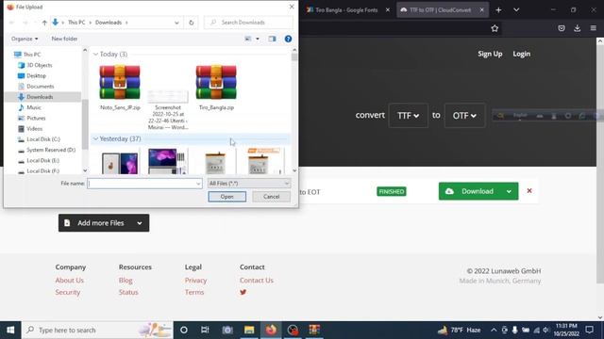Go up one folder level
The image size is (604, 339).
pos(44,23)
